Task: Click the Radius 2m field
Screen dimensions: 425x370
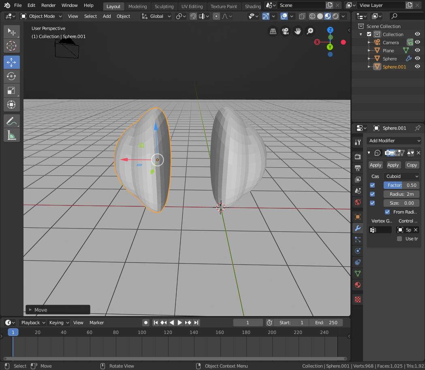Action: pyautogui.click(x=402, y=194)
